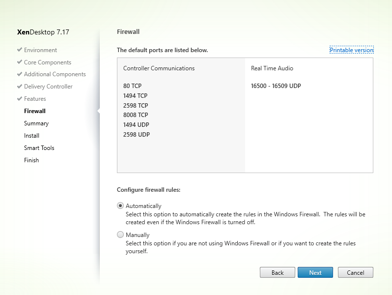This screenshot has height=295, width=392.
Task: Select Delivery Controller step in sidebar
Action: (48, 87)
